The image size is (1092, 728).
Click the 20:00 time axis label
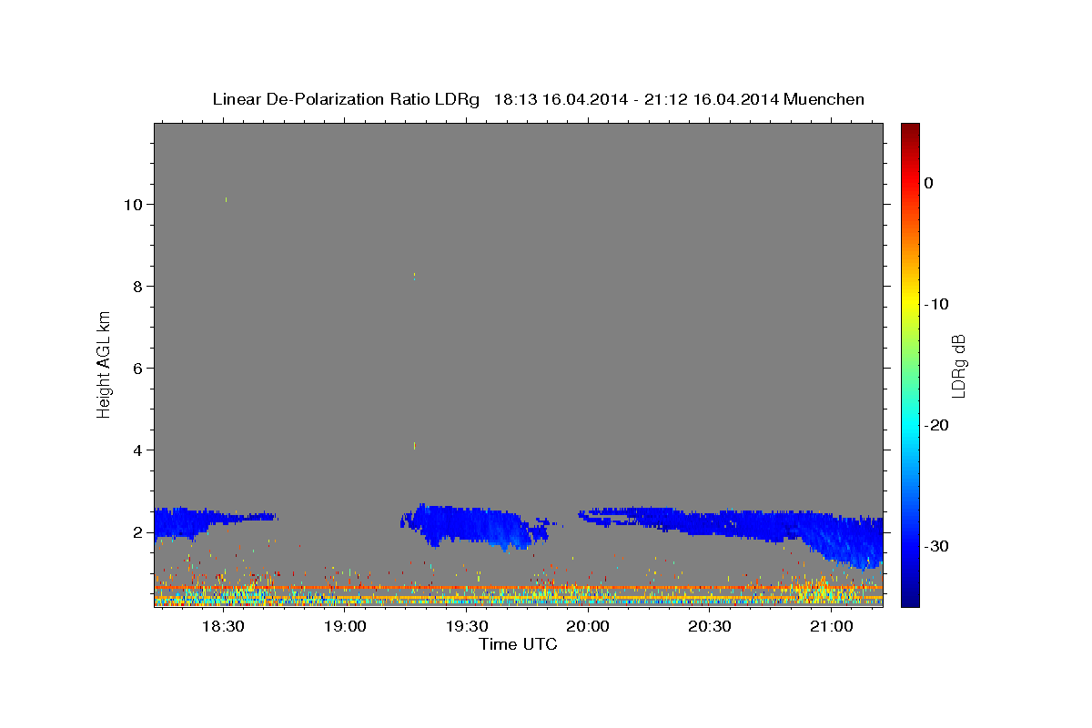pos(588,626)
